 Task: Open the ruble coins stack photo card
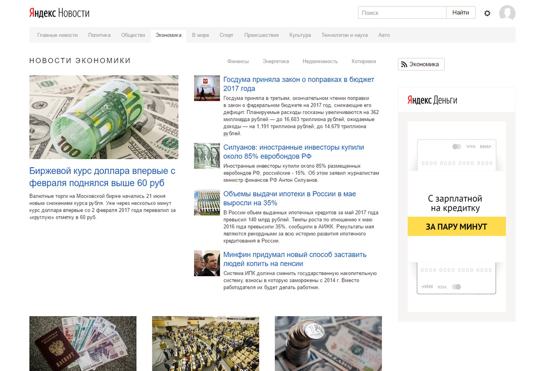328,343
